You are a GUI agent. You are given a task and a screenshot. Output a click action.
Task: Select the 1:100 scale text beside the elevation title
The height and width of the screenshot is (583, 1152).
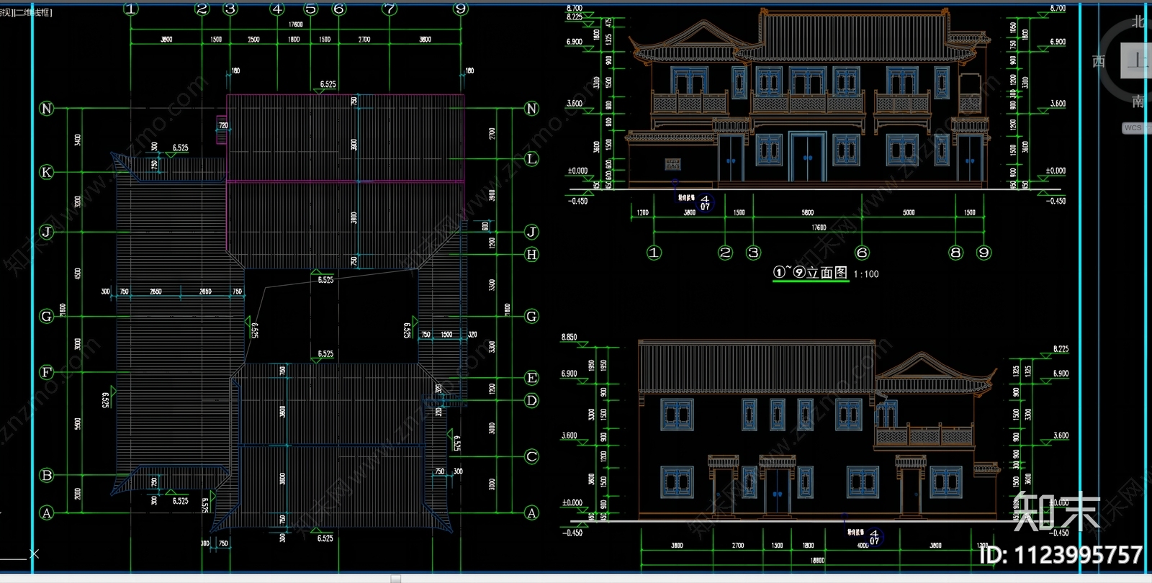coord(866,274)
